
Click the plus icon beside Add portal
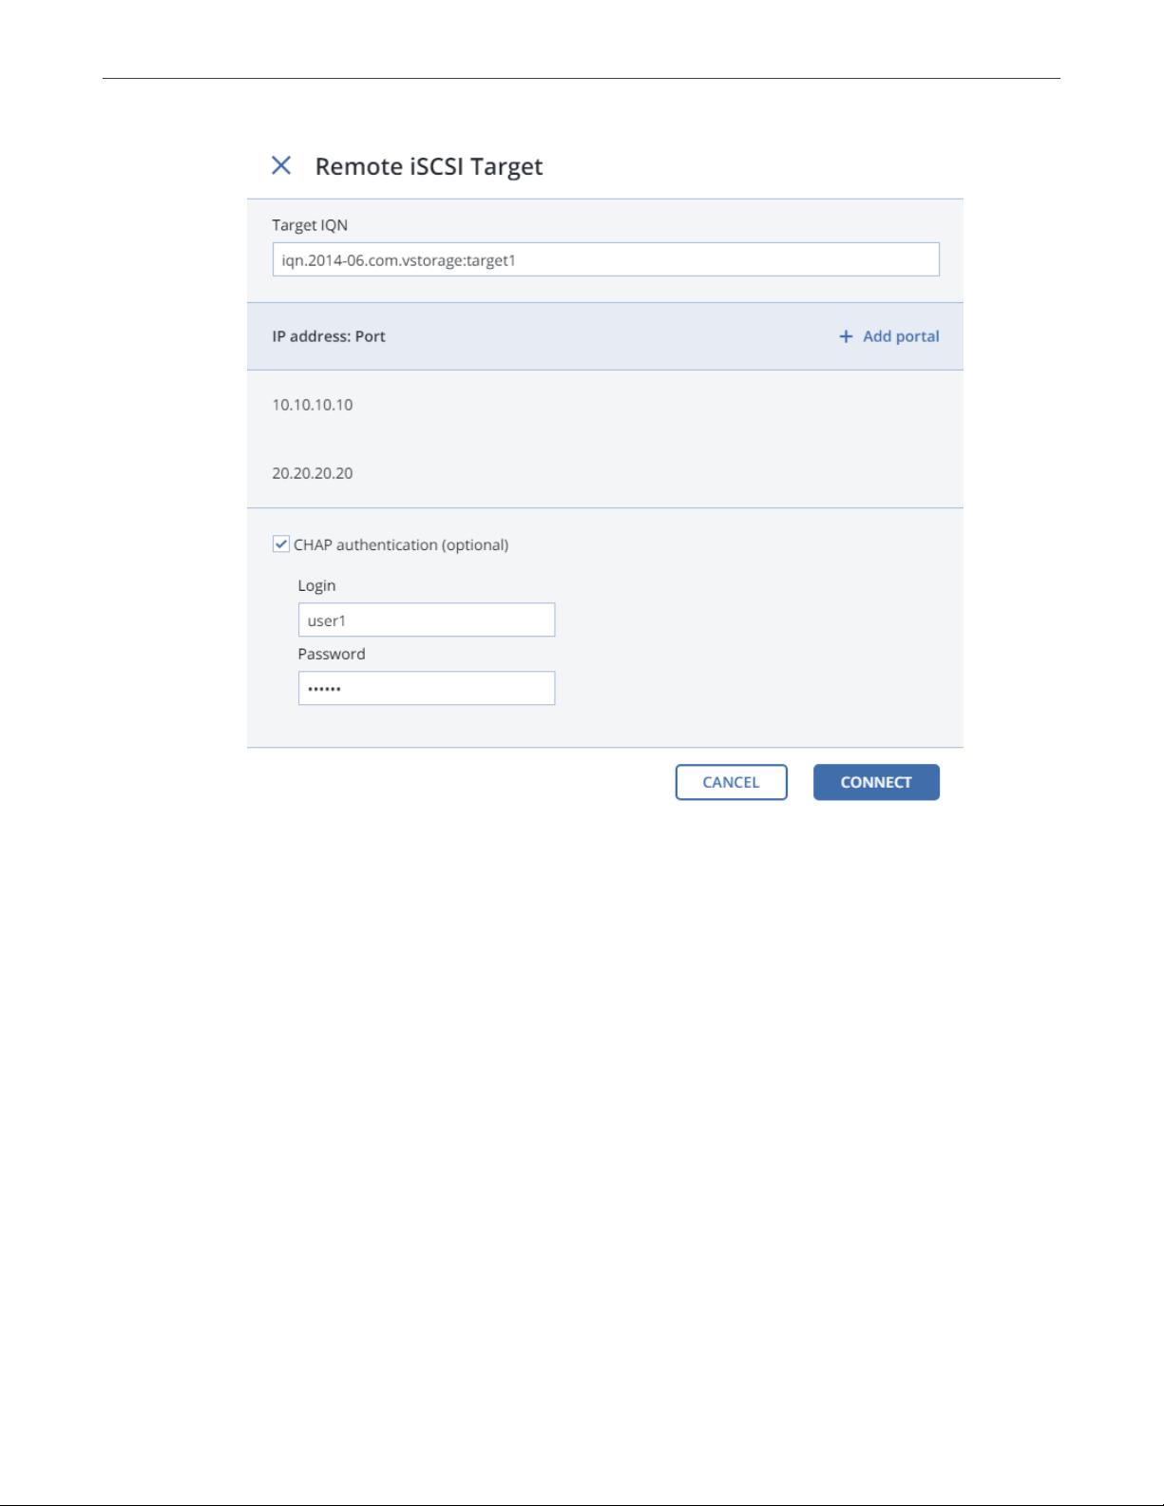point(846,336)
